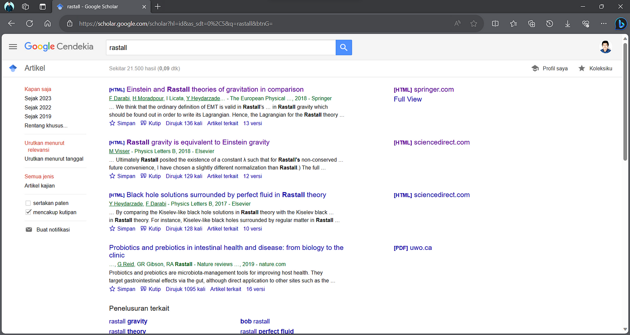Screen dimensions: 630x335
Task: Open 13 versi link
Action: point(252,123)
